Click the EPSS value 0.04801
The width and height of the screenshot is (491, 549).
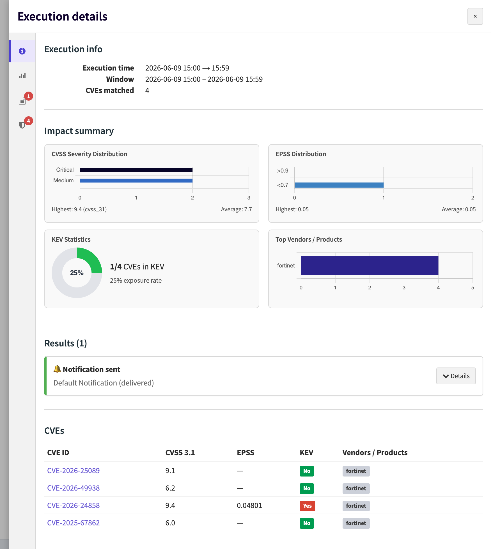click(249, 505)
